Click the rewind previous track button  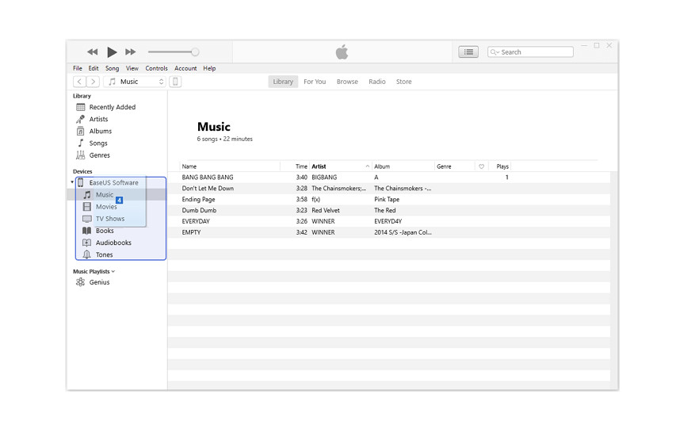click(92, 52)
